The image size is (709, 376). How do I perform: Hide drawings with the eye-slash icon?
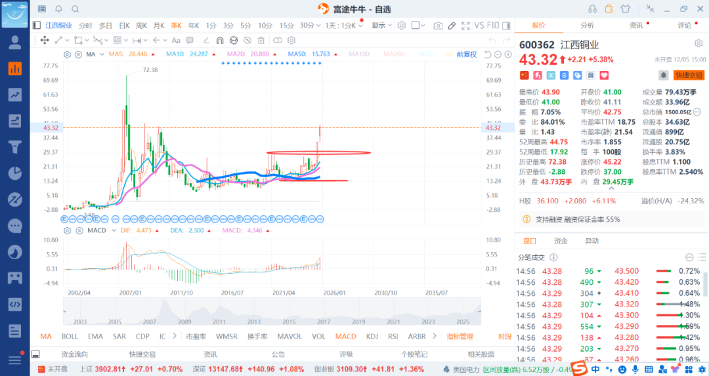pyautogui.click(x=247, y=40)
